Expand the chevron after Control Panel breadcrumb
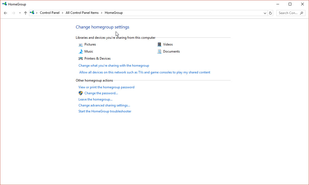309x185 pixels. pos(62,13)
